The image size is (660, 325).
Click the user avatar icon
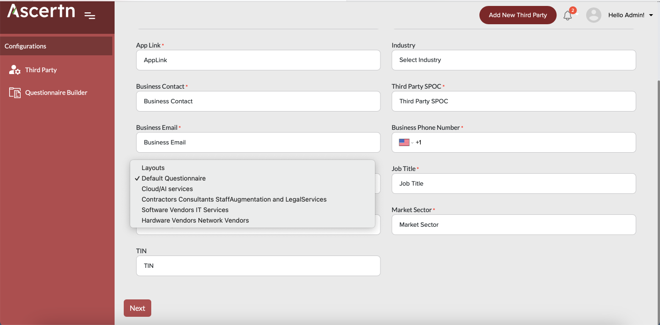pyautogui.click(x=594, y=15)
